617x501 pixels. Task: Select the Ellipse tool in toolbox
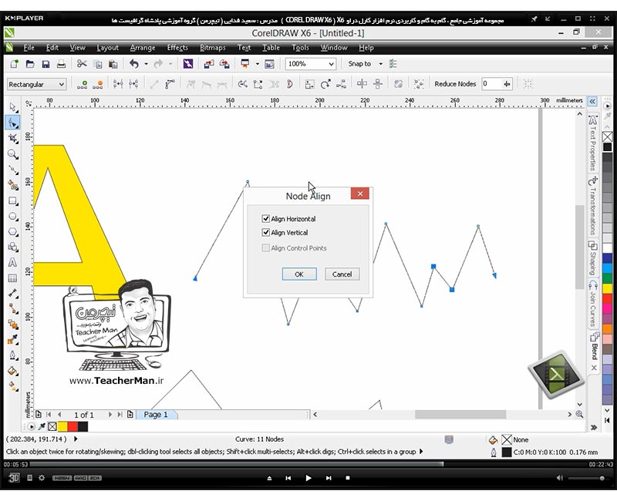click(12, 217)
